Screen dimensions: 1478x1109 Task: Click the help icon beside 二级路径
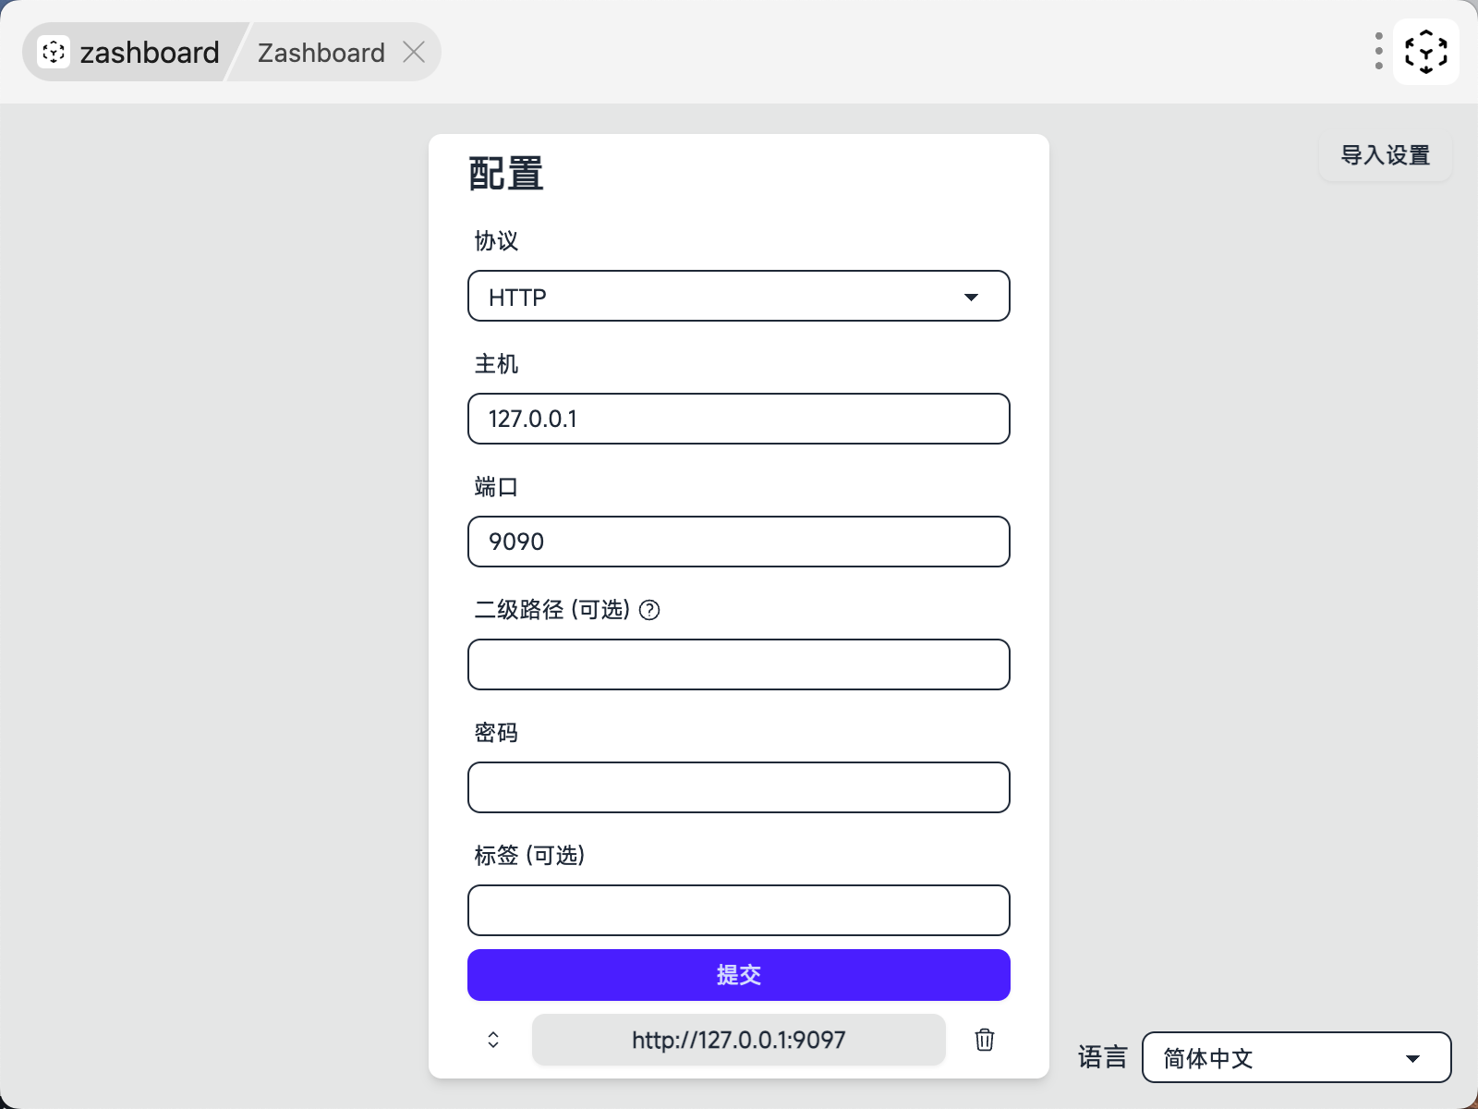[649, 610]
